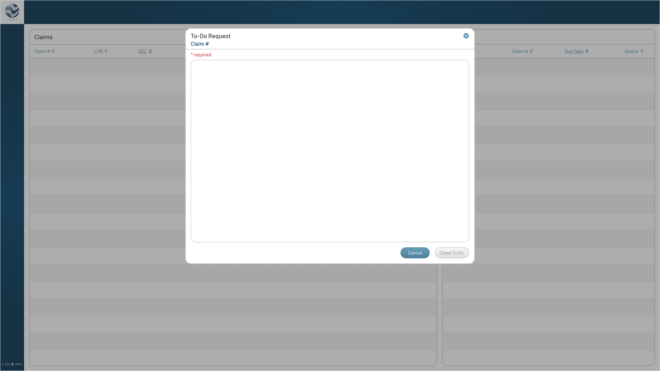
Task: Sort Claims table by LOB column
Action: [x=101, y=51]
